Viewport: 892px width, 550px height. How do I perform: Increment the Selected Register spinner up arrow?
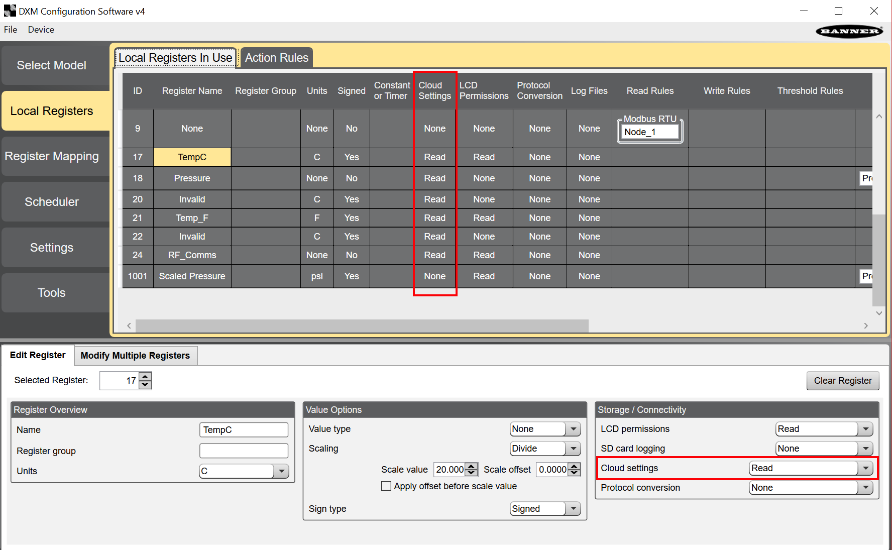145,376
